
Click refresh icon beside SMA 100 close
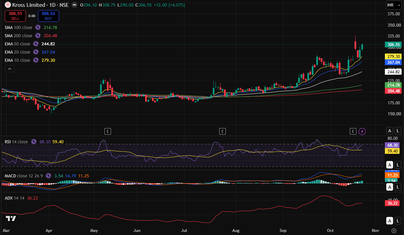pos(38,27)
